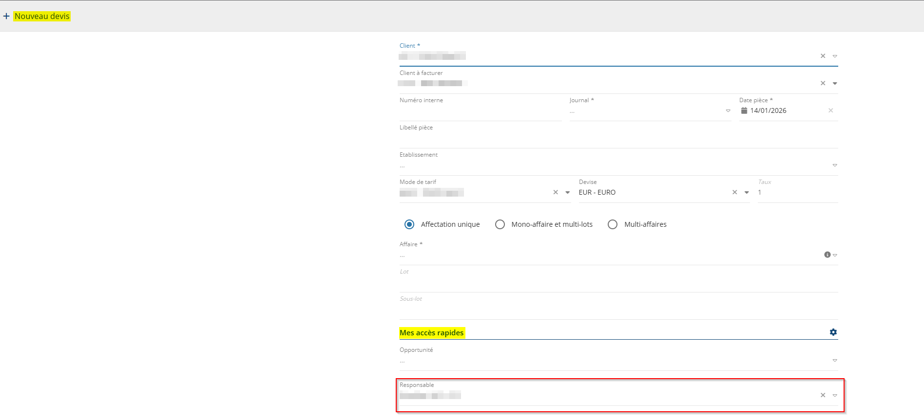Clear the Date pièce value
The width and height of the screenshot is (924, 420).
(830, 110)
